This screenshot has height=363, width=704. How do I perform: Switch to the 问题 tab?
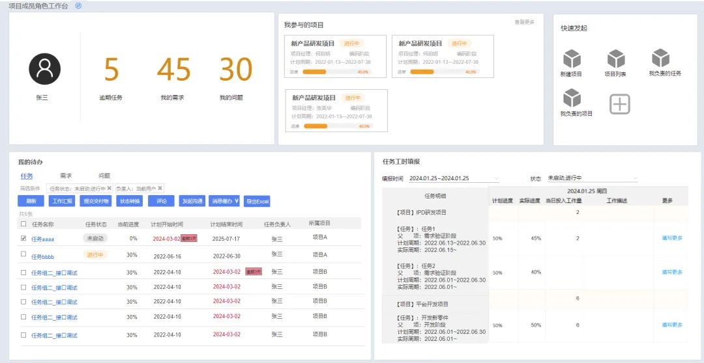pos(104,176)
